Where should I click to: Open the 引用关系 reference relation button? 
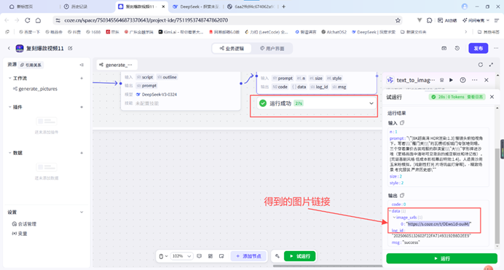pos(31,65)
